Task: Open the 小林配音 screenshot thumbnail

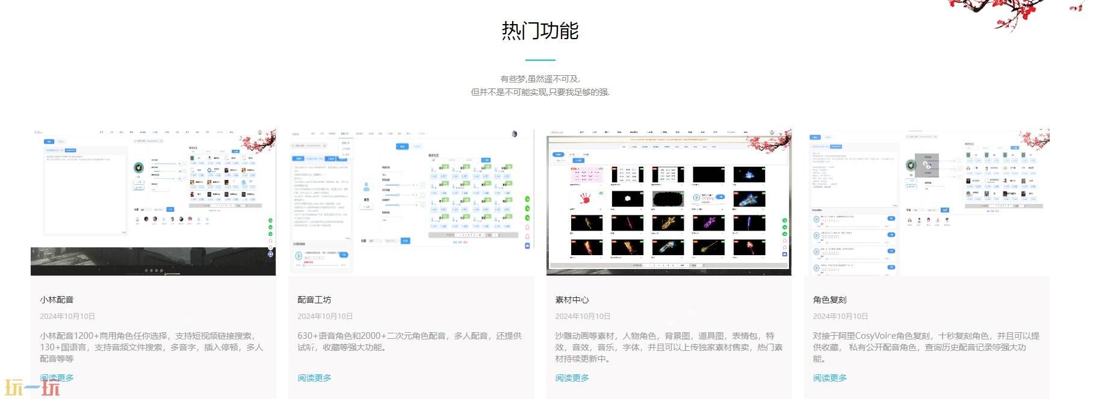Action: pos(153,202)
